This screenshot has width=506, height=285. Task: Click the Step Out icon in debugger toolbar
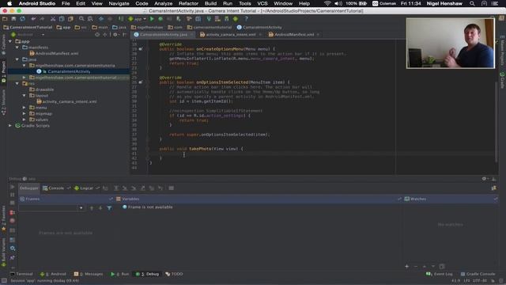coord(142,188)
